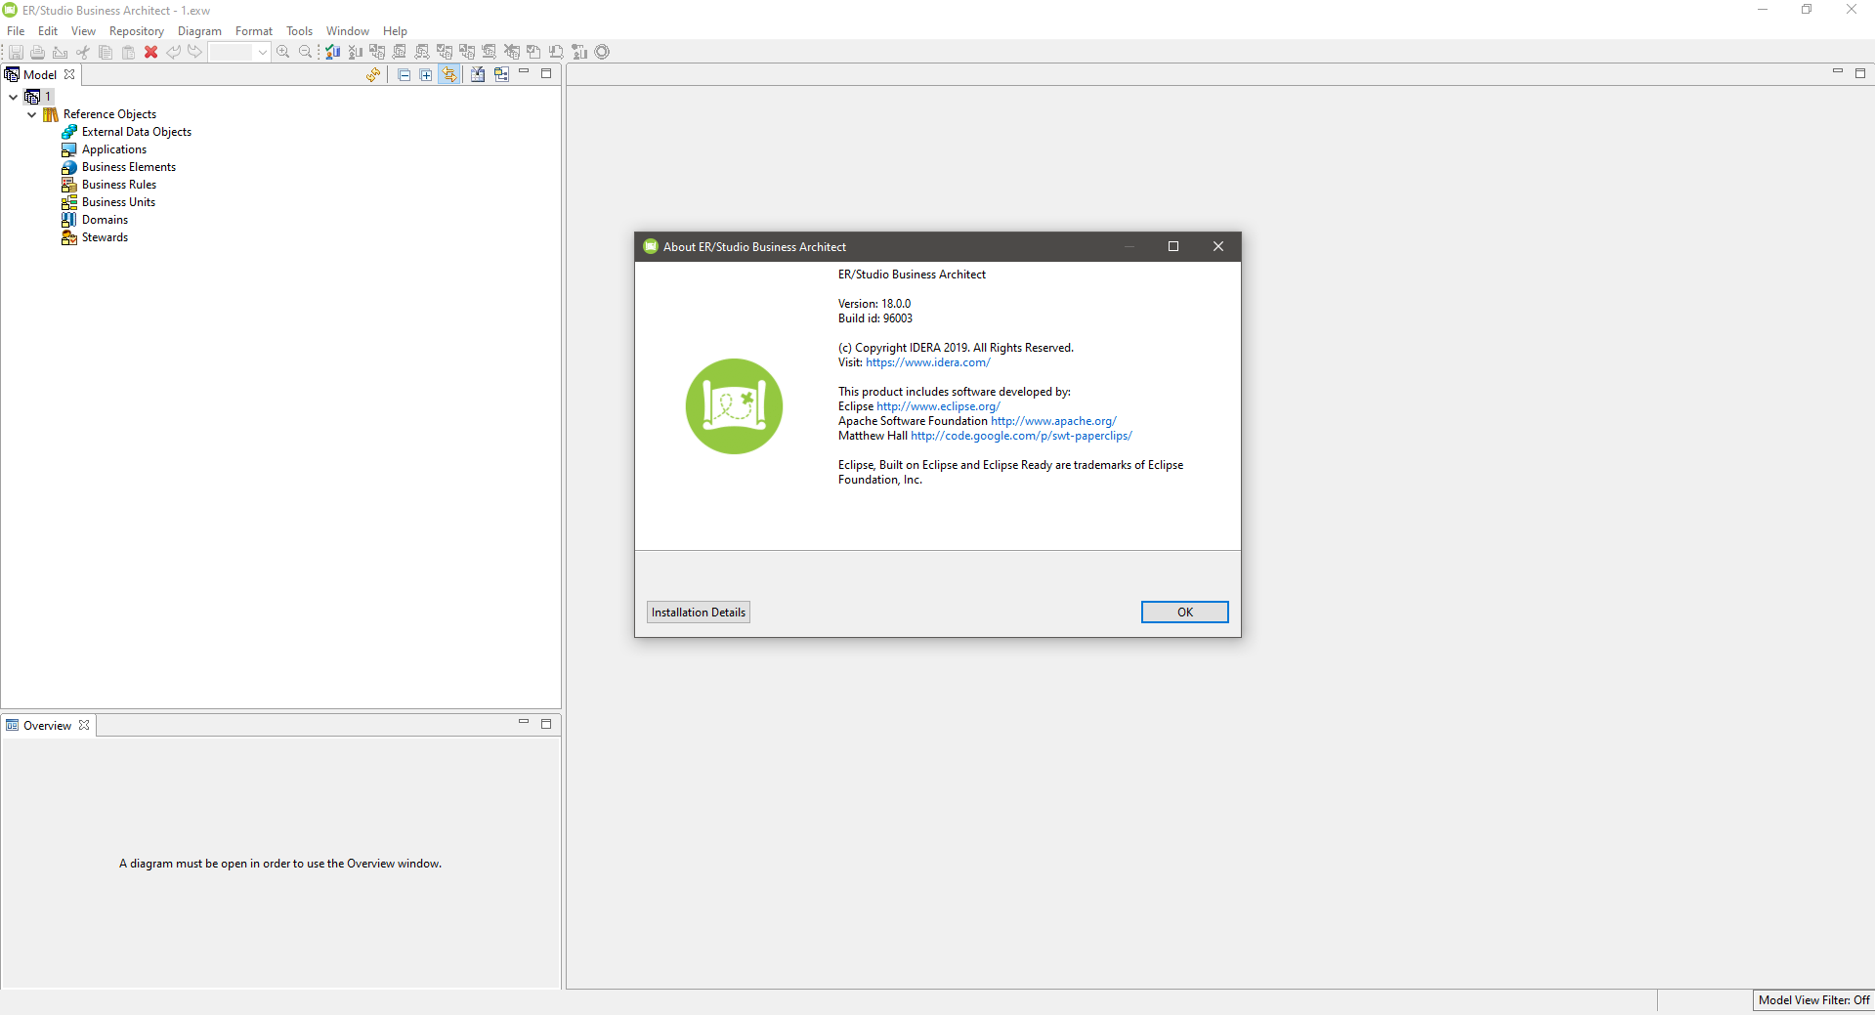Viewport: 1875px width, 1015px height.
Task: Click the Print toolbar icon
Action: coord(37,52)
